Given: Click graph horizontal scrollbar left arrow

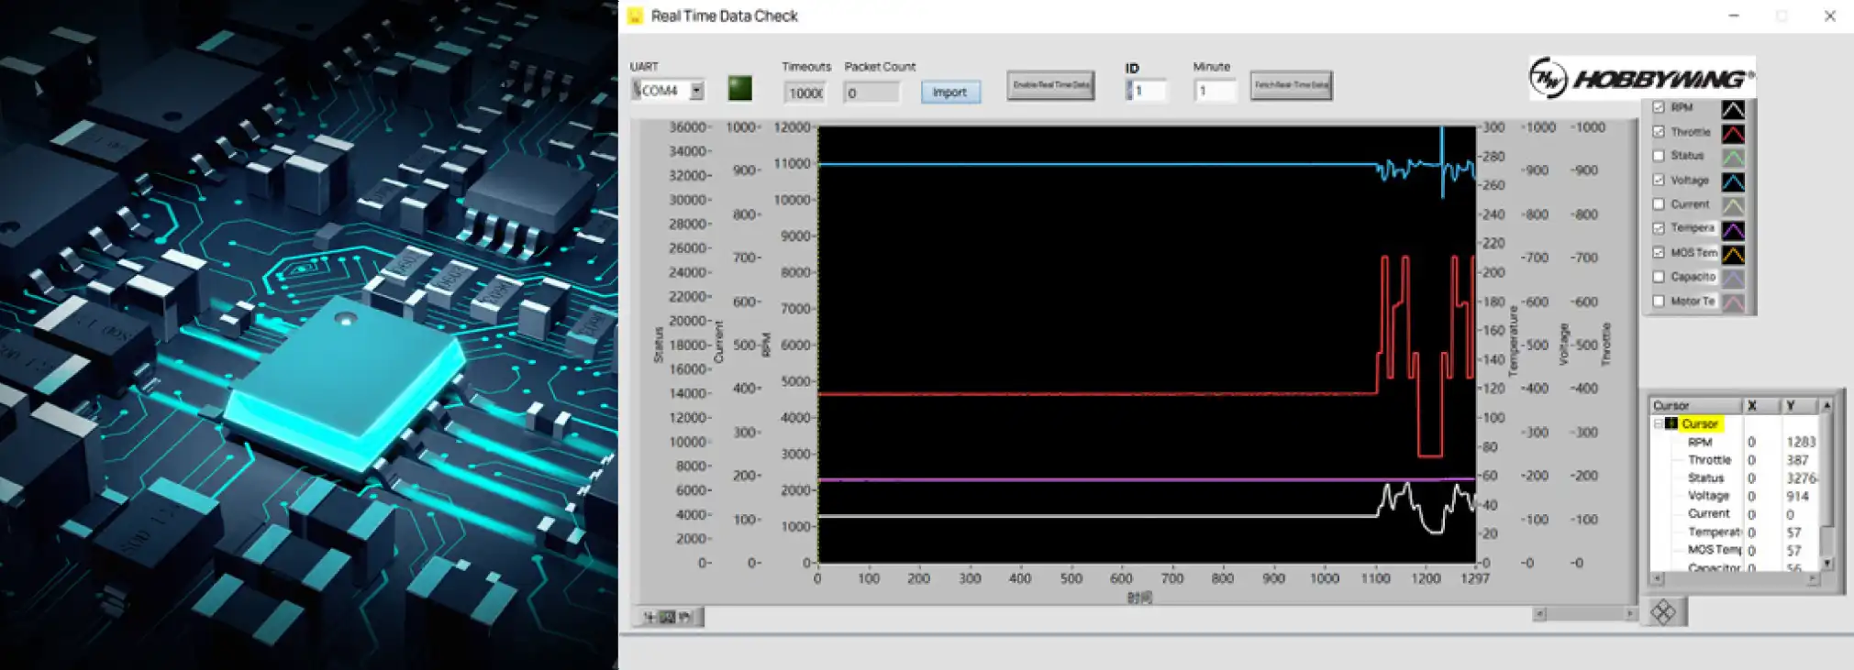Looking at the screenshot, I should pyautogui.click(x=1539, y=614).
